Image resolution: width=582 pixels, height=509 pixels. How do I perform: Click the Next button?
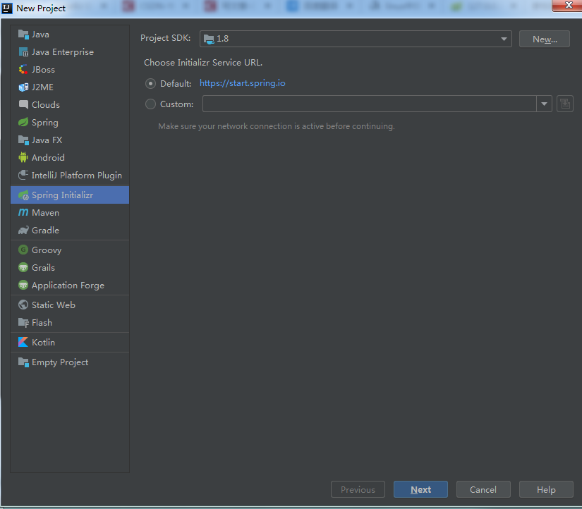pos(420,490)
